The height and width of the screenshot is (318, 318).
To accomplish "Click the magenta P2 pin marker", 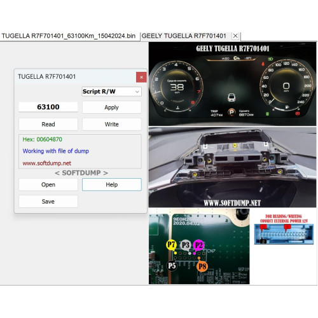I will tap(198, 245).
